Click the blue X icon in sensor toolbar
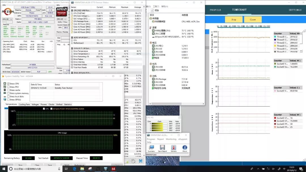Viewport: 306px width, 172px height. click(x=140, y=161)
